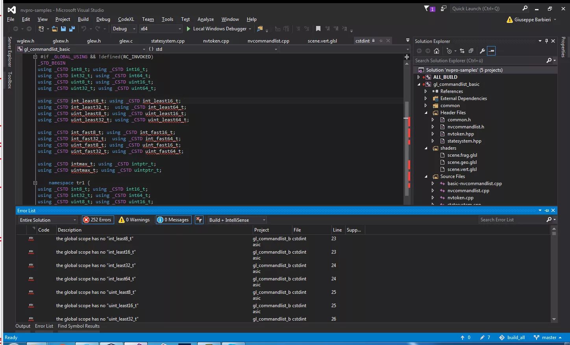Image resolution: width=570 pixels, height=345 pixels.
Task: Click the pending changes pencil status icon
Action: tap(485, 338)
